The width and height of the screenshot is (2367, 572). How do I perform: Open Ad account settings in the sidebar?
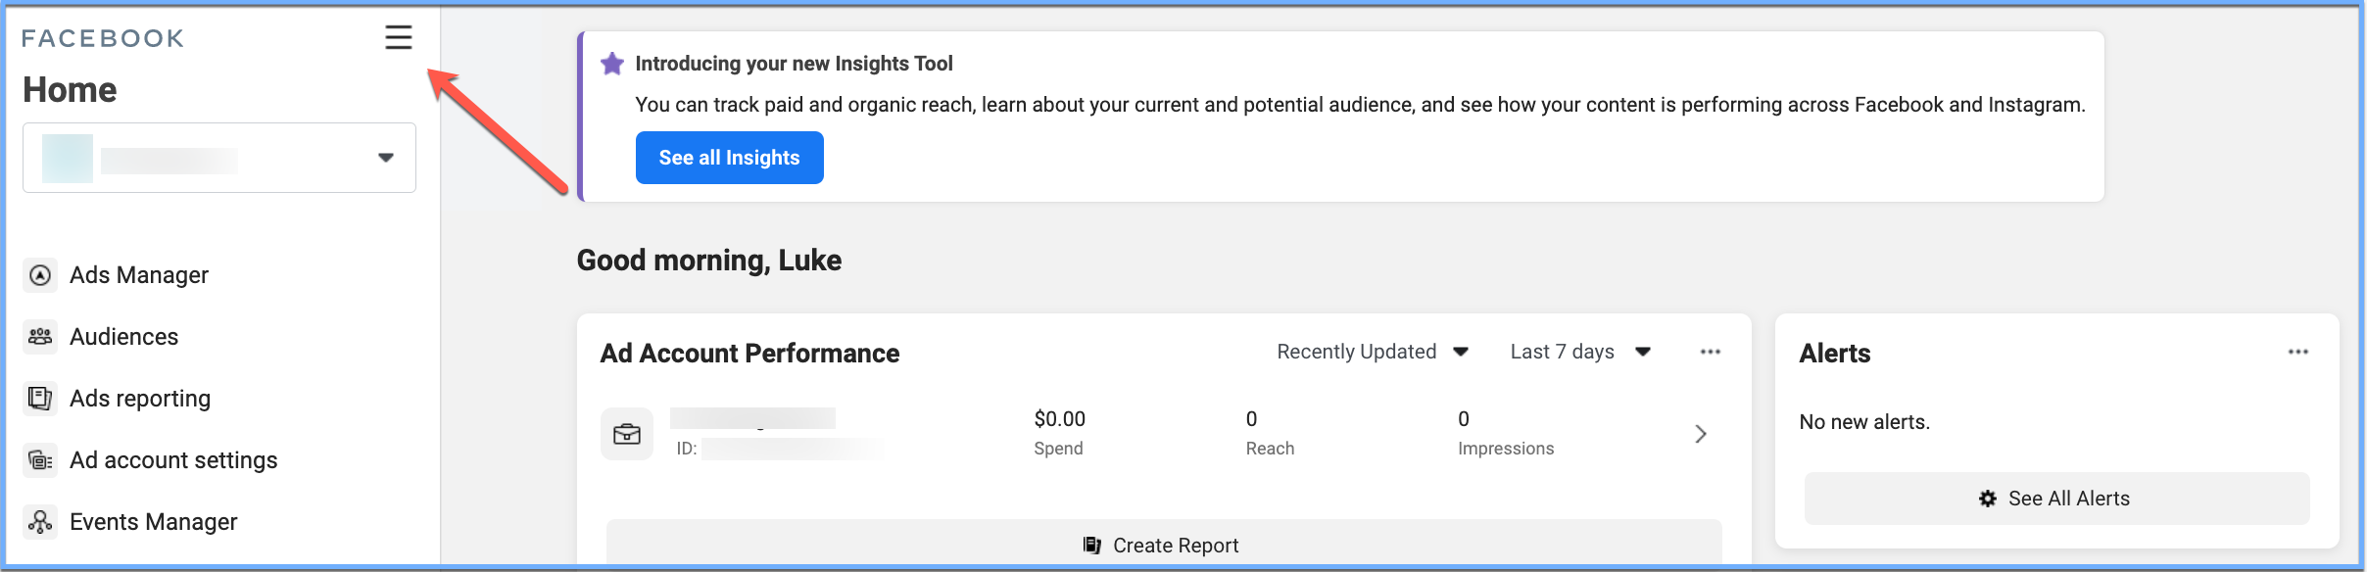pyautogui.click(x=173, y=460)
